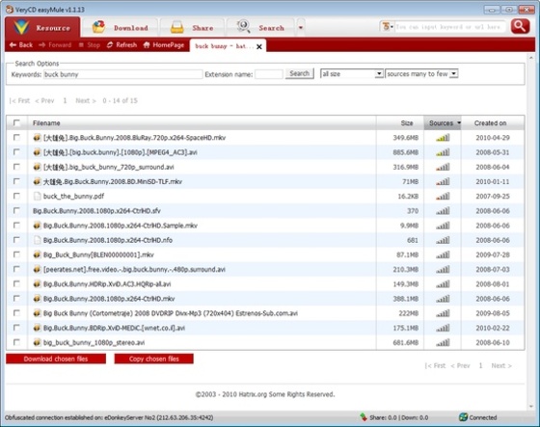Click Download chosen files button
This screenshot has width=540, height=427.
tap(56, 359)
